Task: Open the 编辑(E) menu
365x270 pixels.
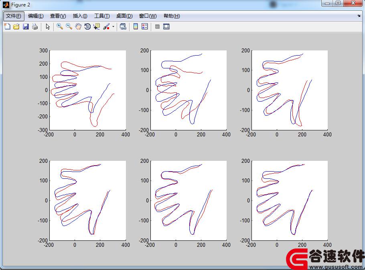Action: (x=36, y=16)
